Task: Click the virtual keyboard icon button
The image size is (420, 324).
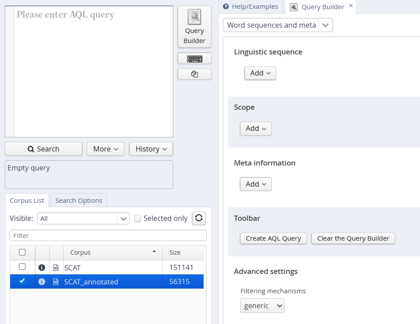Action: point(194,58)
